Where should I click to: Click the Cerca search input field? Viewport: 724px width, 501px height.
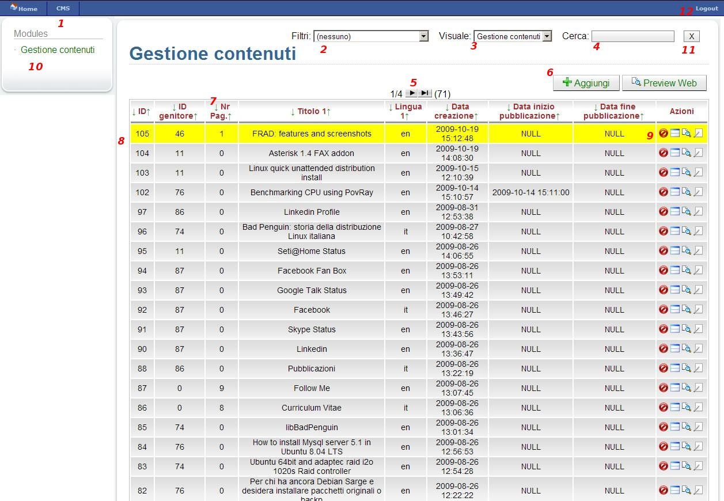click(x=632, y=36)
